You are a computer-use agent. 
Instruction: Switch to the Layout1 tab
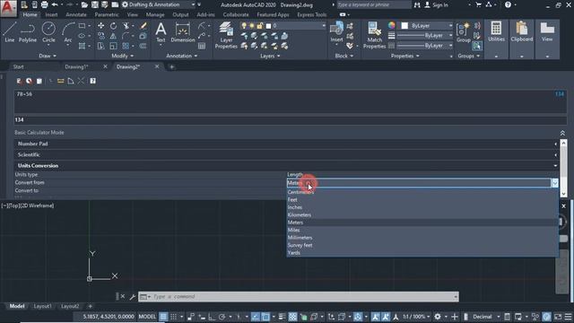coord(42,306)
